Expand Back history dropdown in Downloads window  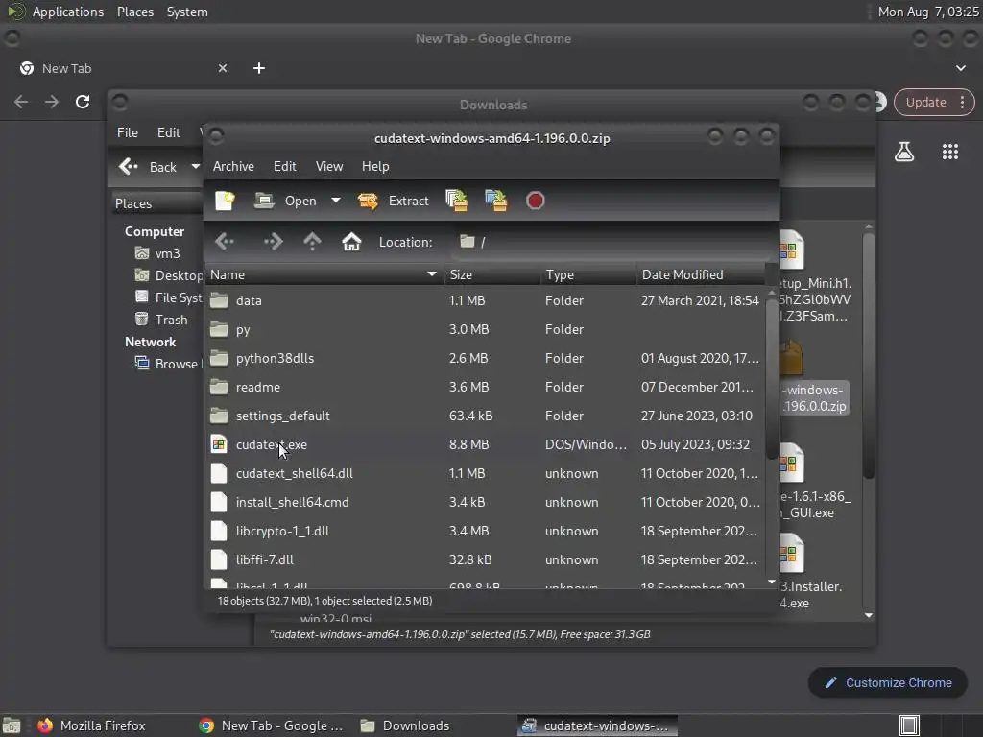click(195, 167)
